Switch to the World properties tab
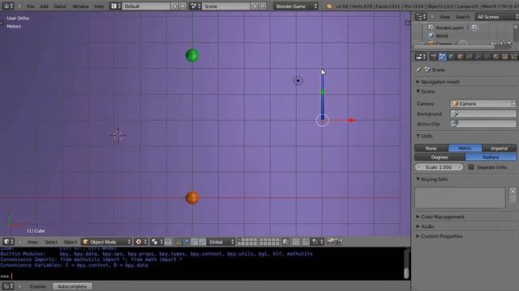519x291 pixels. pos(452,57)
